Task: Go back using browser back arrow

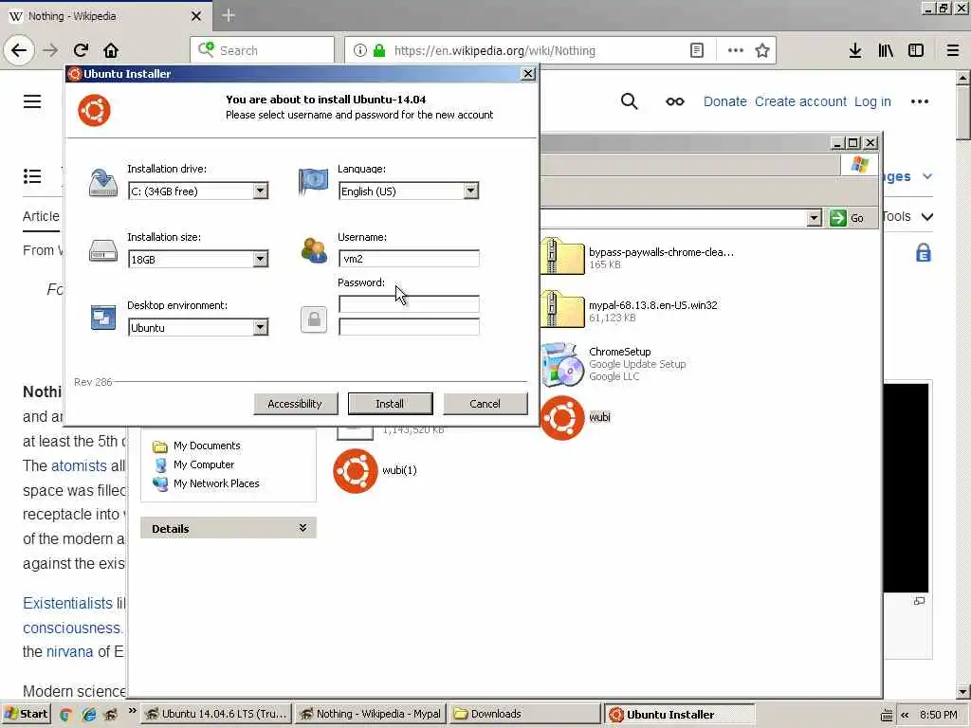Action: point(19,50)
